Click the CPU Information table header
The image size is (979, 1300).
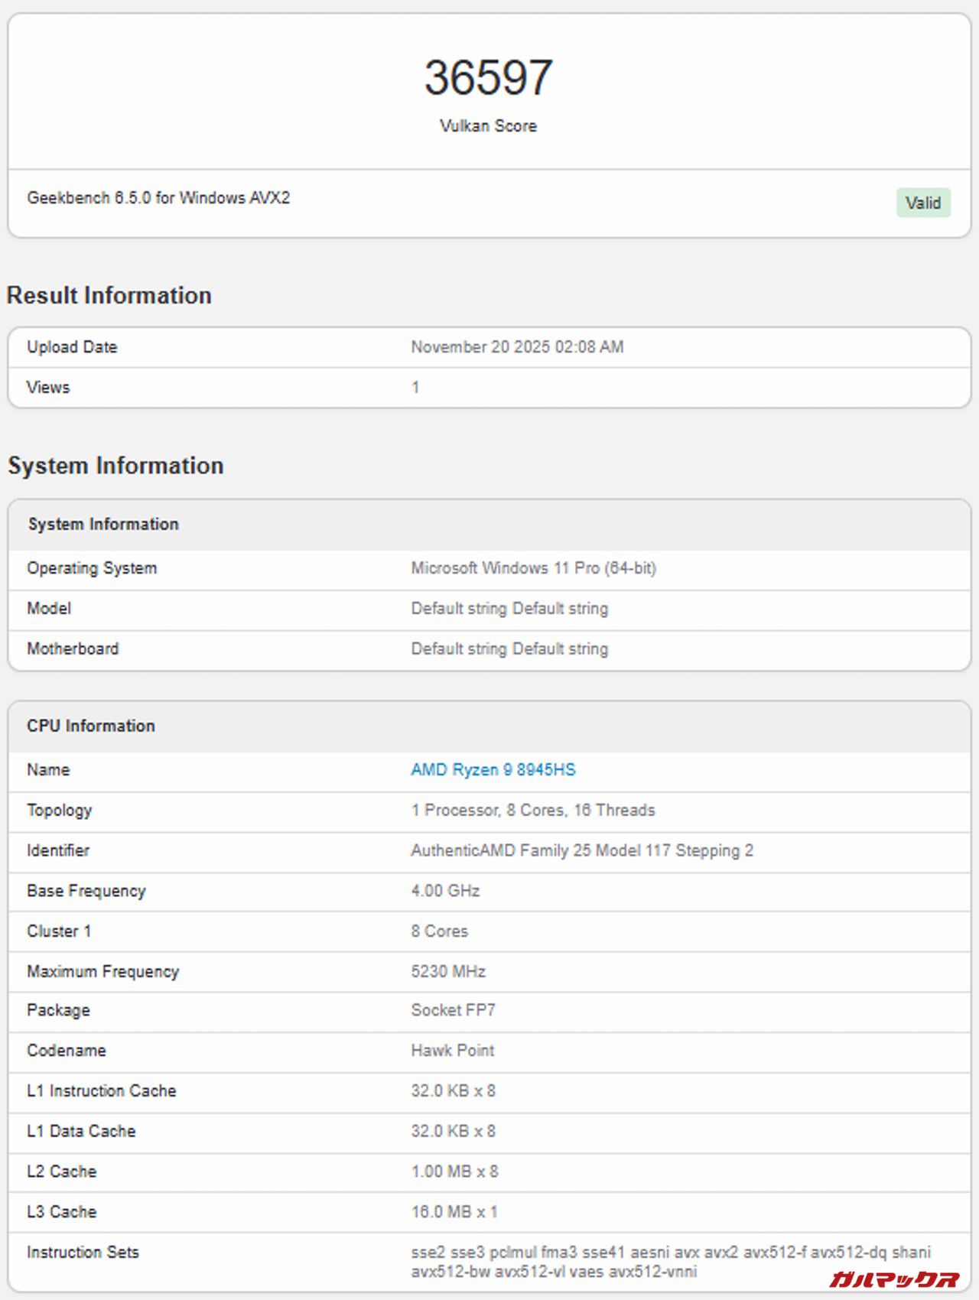[91, 726]
